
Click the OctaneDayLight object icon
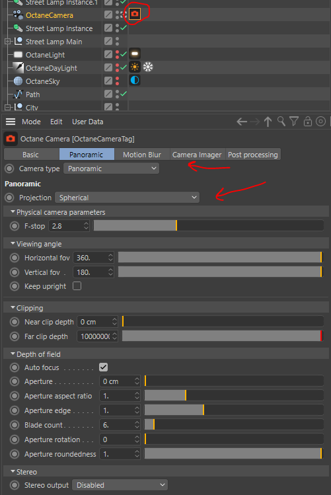point(18,67)
